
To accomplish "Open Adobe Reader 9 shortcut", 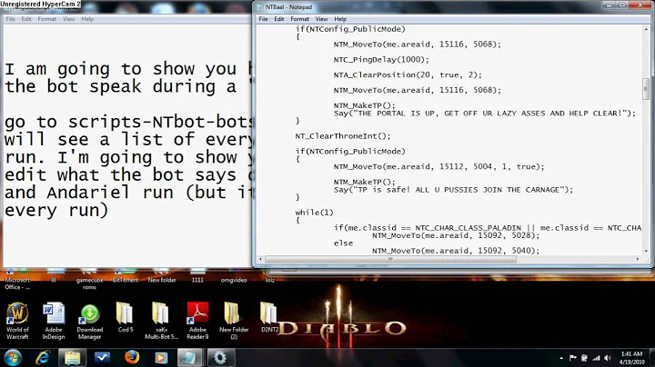I will coord(197,321).
